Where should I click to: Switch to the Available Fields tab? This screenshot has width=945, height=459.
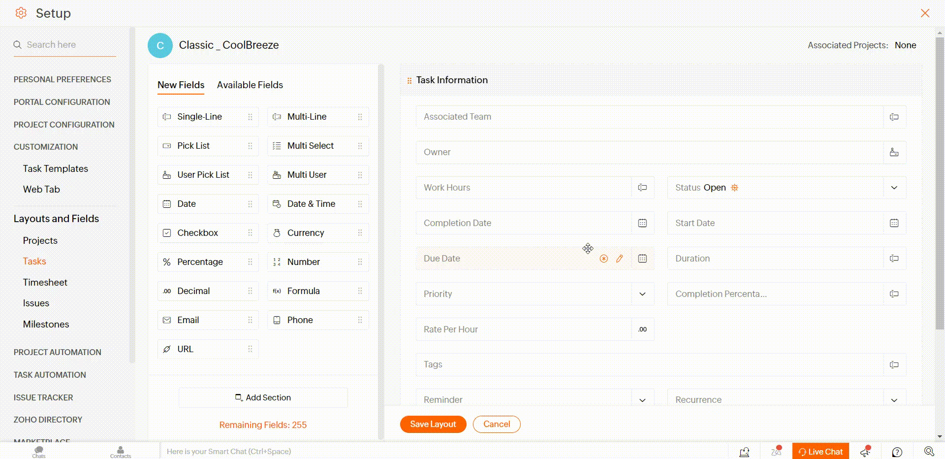(250, 85)
